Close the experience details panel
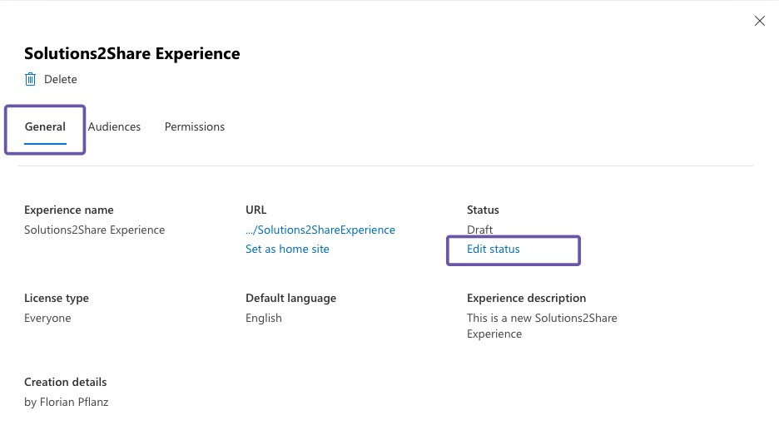Image resolution: width=779 pixels, height=445 pixels. pos(760,21)
